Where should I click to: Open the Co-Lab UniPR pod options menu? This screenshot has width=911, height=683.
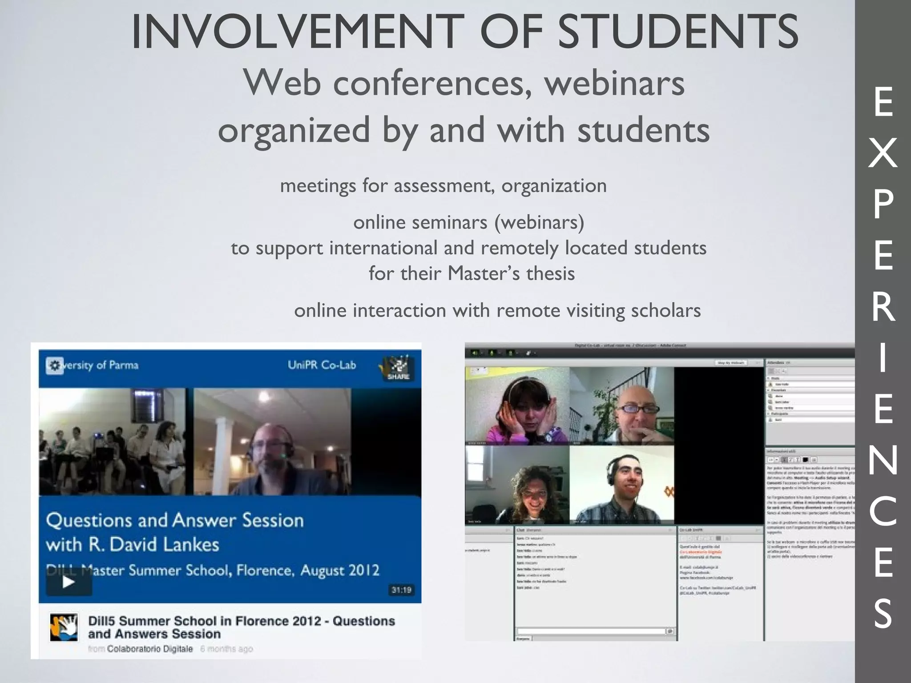[758, 530]
